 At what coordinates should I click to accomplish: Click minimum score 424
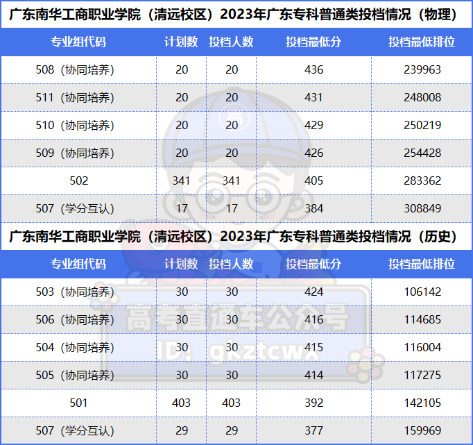[x=313, y=292]
